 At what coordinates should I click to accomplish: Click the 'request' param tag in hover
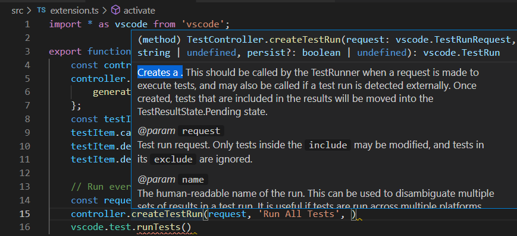201,131
